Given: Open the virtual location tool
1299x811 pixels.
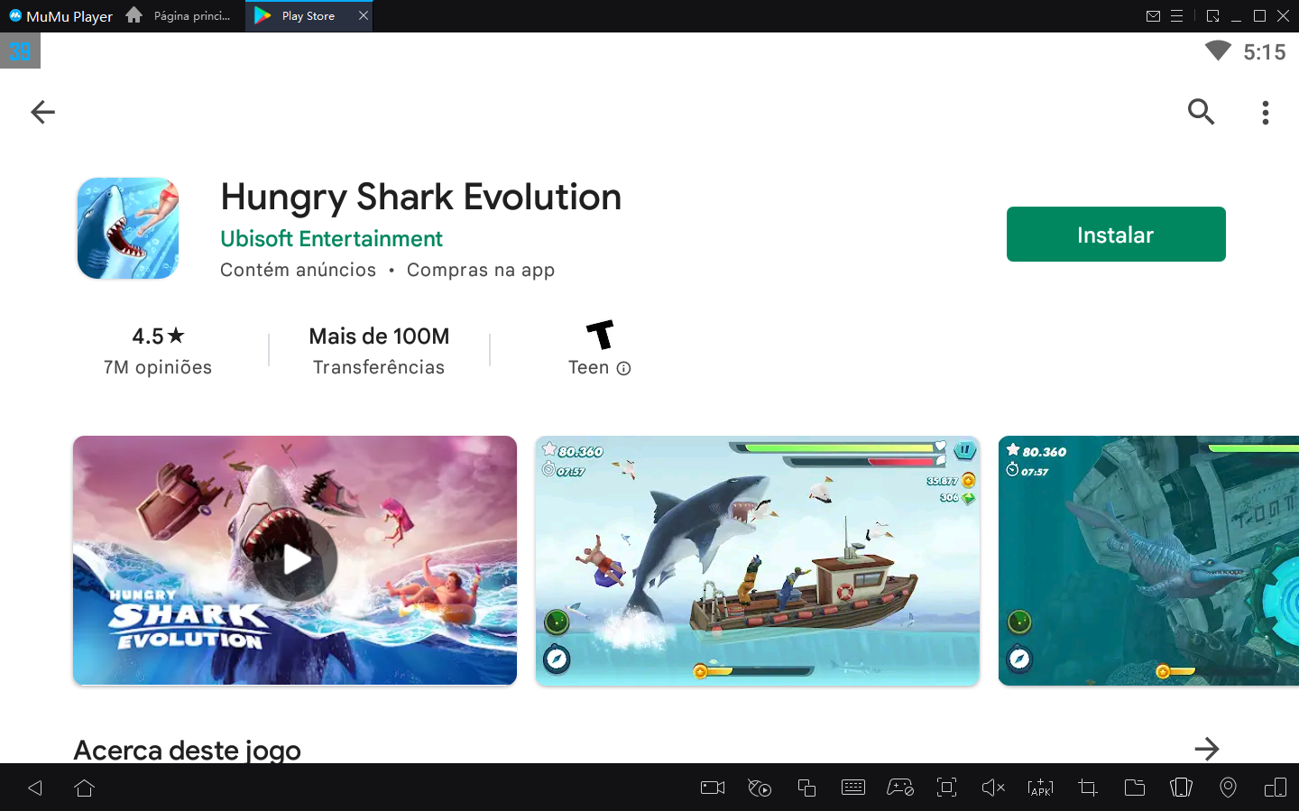Looking at the screenshot, I should coord(1228,788).
